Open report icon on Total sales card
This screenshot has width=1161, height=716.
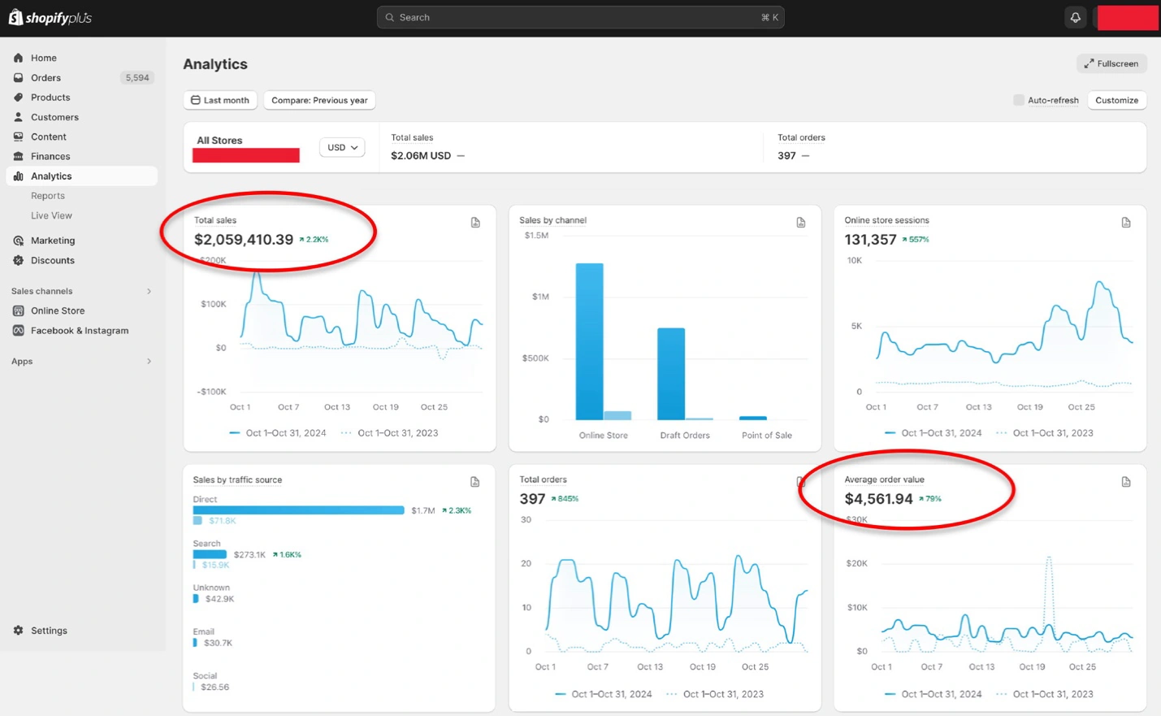pos(475,223)
